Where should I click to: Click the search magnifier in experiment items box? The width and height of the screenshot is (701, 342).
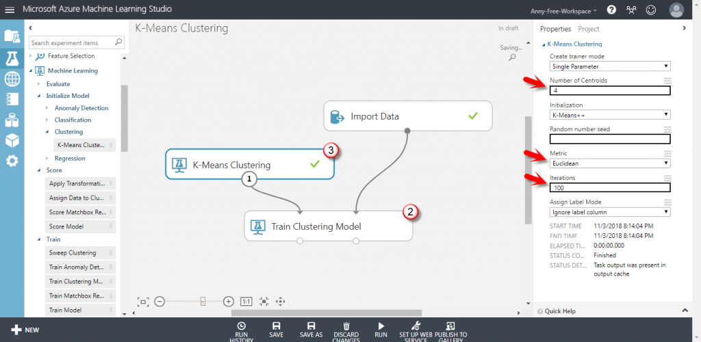pos(118,42)
